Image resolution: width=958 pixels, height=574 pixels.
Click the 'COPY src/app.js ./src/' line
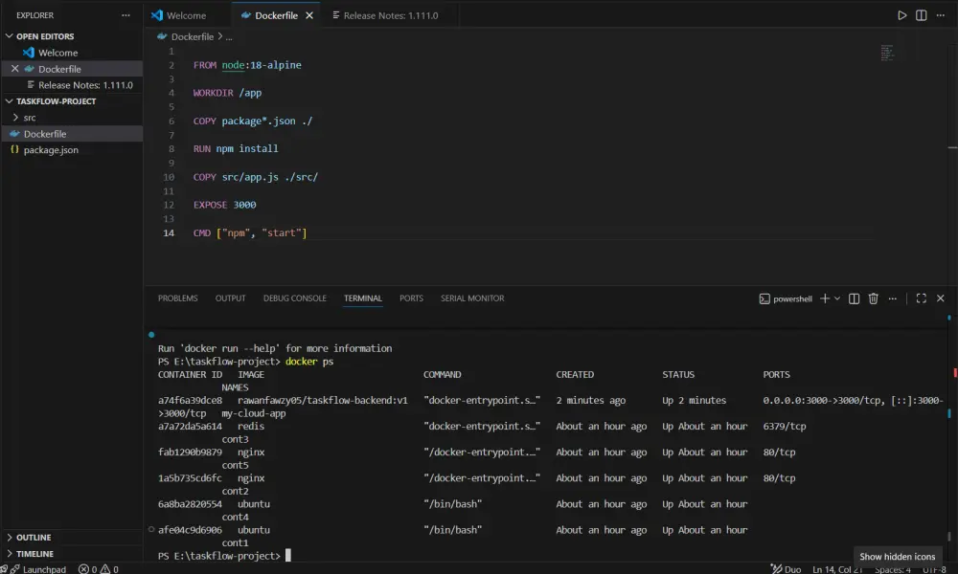coord(256,177)
